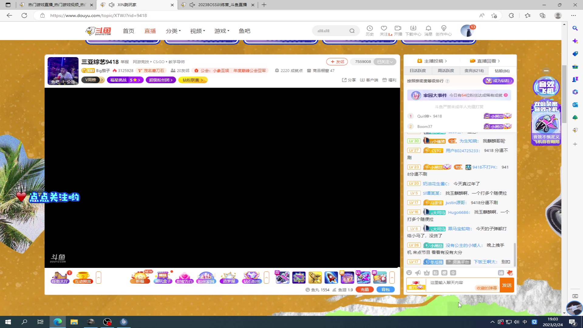Expand the gift list arrow at right end
This screenshot has height=328, width=583.
coord(392,277)
